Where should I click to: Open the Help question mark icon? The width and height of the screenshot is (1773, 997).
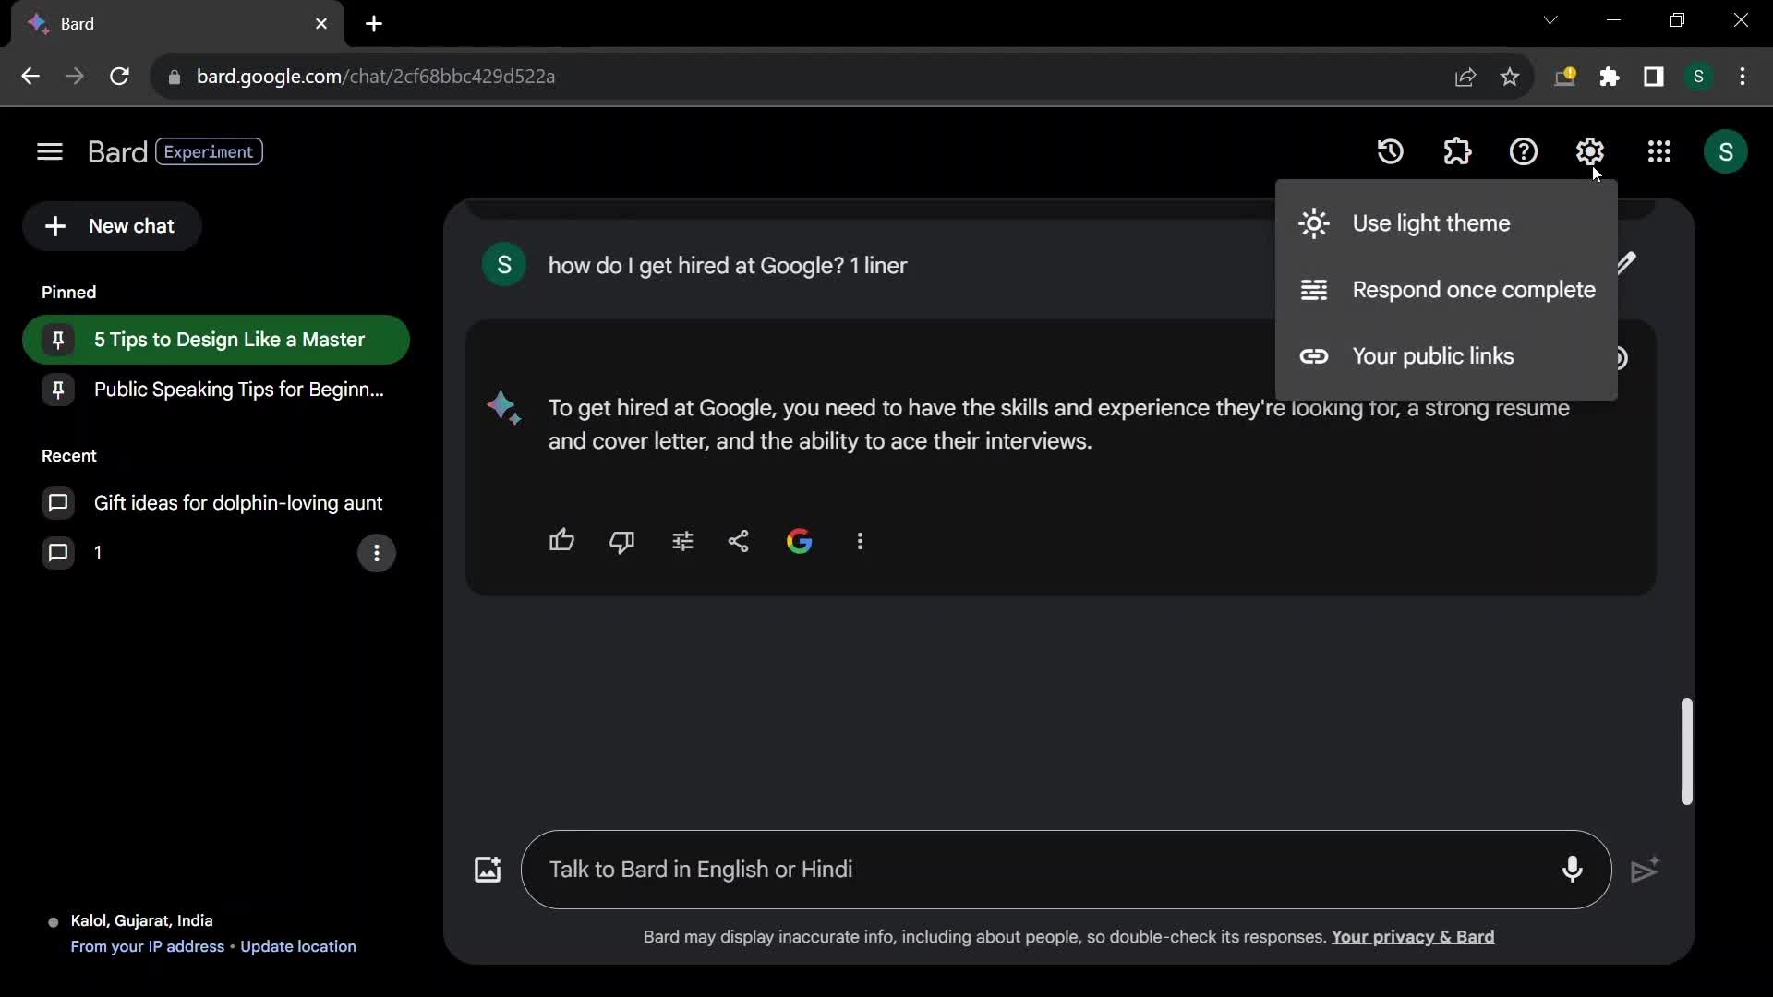coord(1524,151)
